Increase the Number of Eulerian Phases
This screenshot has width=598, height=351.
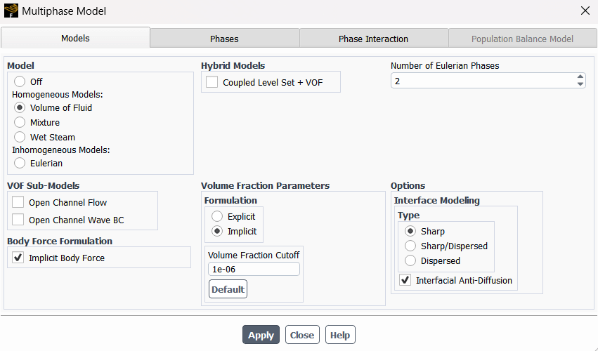pos(580,77)
